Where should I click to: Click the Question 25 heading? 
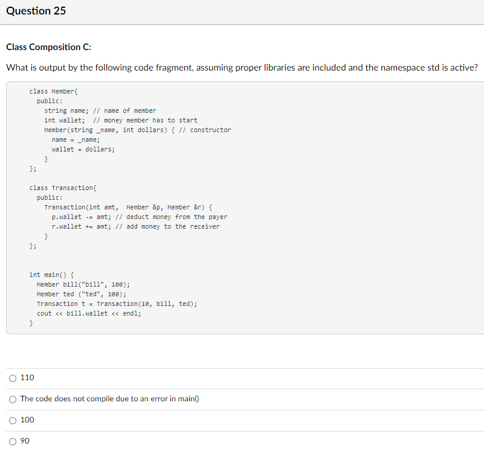36,11
